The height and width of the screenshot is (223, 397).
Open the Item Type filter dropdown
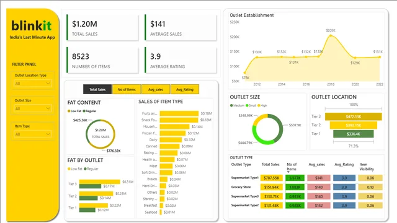pos(32,134)
